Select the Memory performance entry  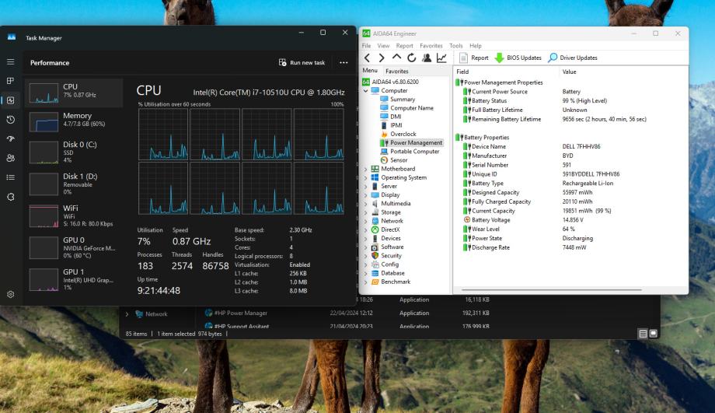tap(74, 121)
